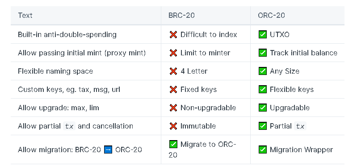Screen dimensions: 357x166
Task: Click the Built-in anti-double-spending row label
Action: click(x=67, y=34)
